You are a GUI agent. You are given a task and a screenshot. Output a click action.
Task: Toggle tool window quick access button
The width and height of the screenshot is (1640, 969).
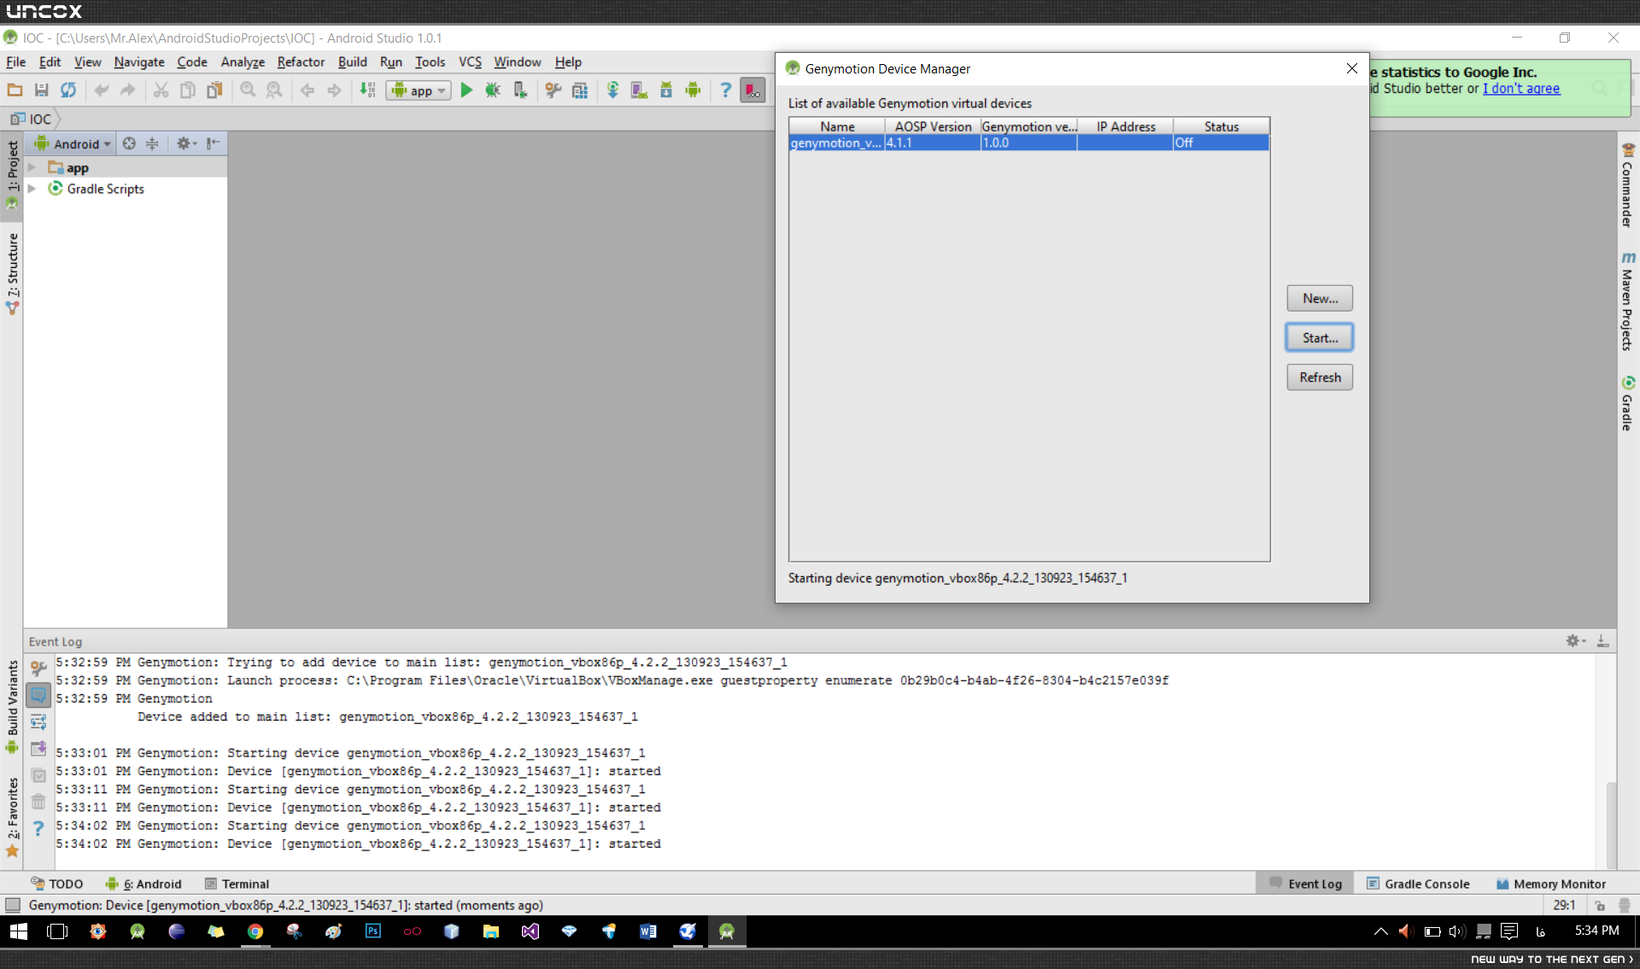(13, 905)
